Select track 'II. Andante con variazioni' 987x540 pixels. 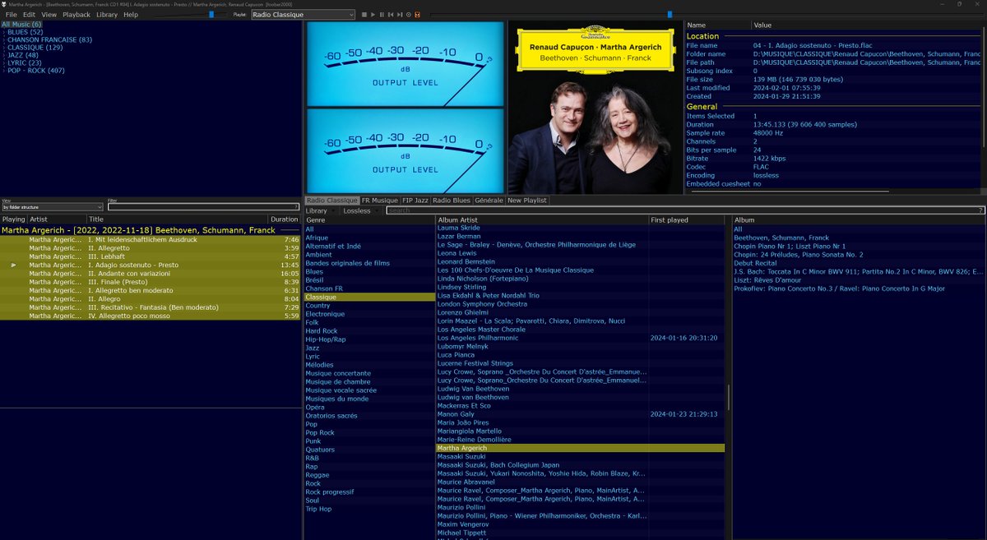click(x=151, y=274)
